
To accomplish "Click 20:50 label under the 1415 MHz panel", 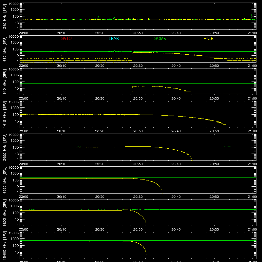I will [214, 131].
